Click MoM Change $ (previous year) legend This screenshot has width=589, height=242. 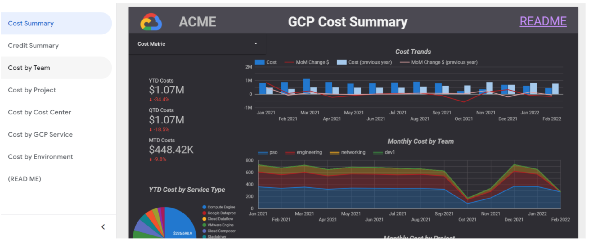click(439, 62)
